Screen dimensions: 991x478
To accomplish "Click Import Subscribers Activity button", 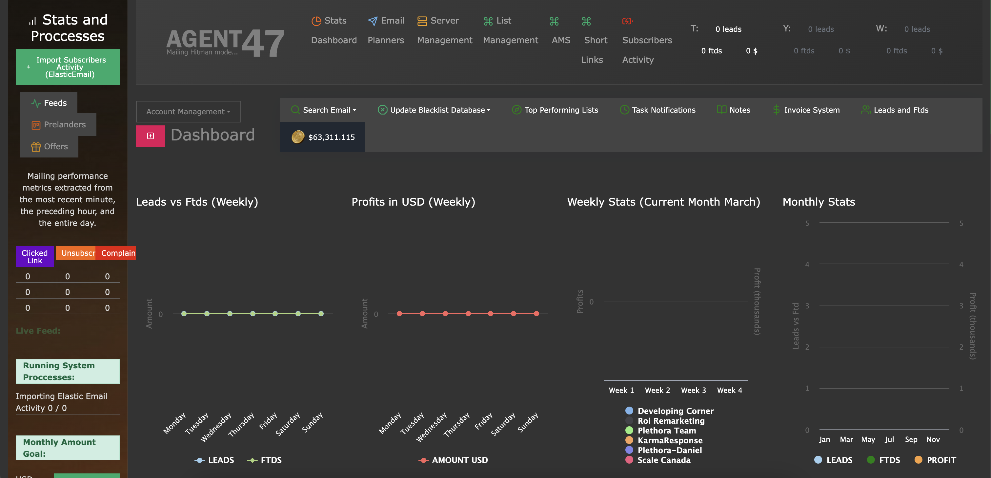I will [x=68, y=67].
